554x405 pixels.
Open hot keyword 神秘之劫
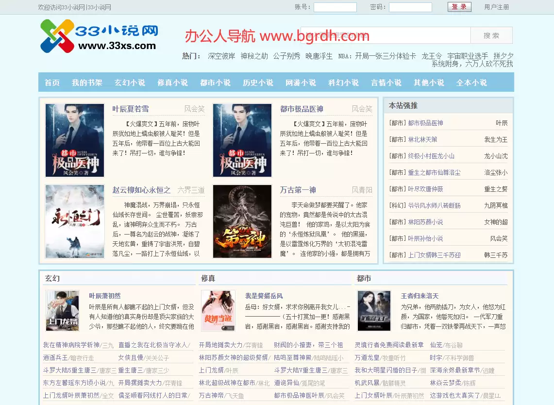(254, 56)
